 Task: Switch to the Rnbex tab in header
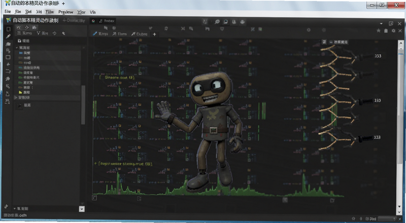coord(107,21)
